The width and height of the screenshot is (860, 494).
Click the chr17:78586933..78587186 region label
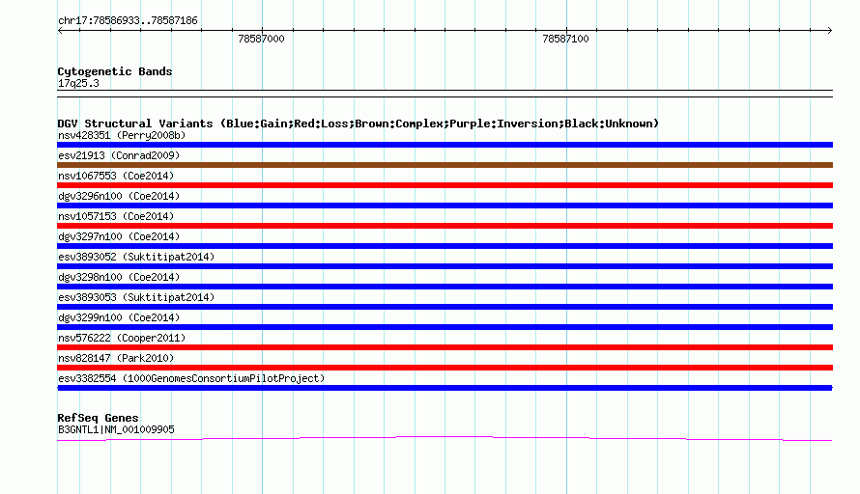pyautogui.click(x=128, y=21)
